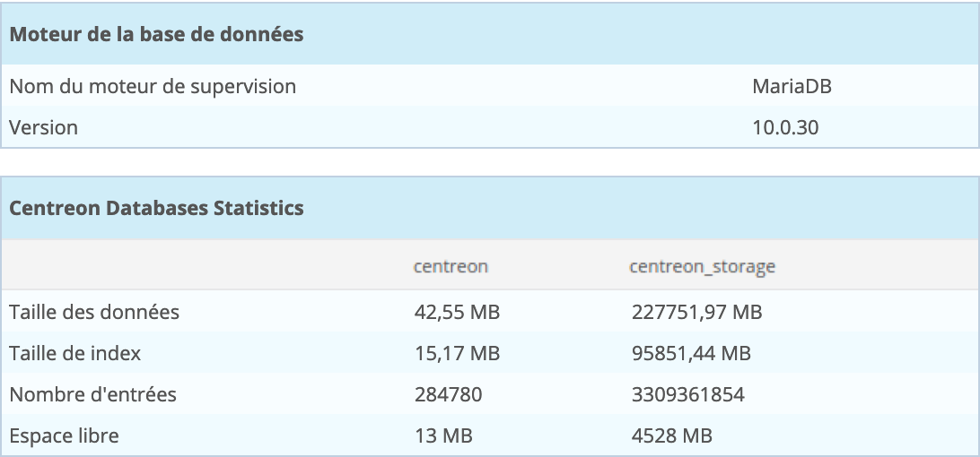The image size is (980, 457).
Task: Select the 'Nom du moteur de supervision' label
Action: point(153,86)
